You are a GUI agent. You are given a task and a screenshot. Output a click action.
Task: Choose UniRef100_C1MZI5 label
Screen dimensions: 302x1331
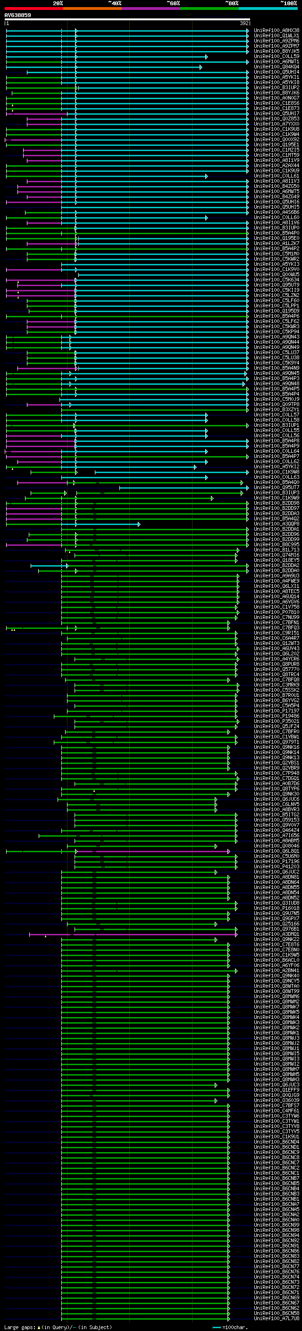click(x=277, y=150)
